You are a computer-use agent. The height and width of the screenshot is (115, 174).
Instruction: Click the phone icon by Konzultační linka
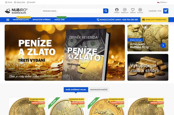(x=98, y=20)
